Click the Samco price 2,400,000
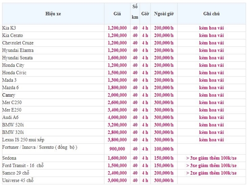The image size is (248, 186). pyautogui.click(x=117, y=173)
